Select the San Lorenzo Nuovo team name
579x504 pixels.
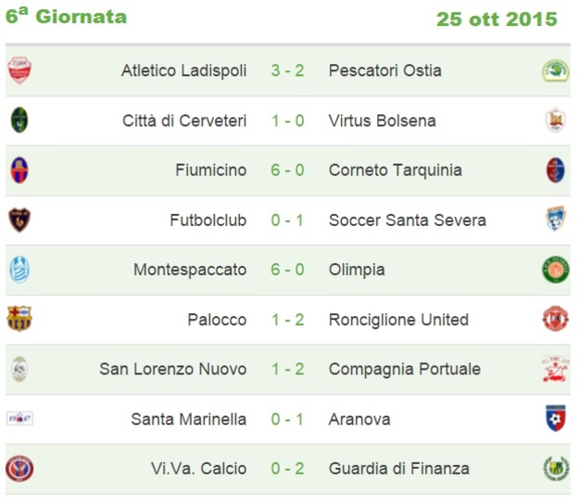[173, 369]
